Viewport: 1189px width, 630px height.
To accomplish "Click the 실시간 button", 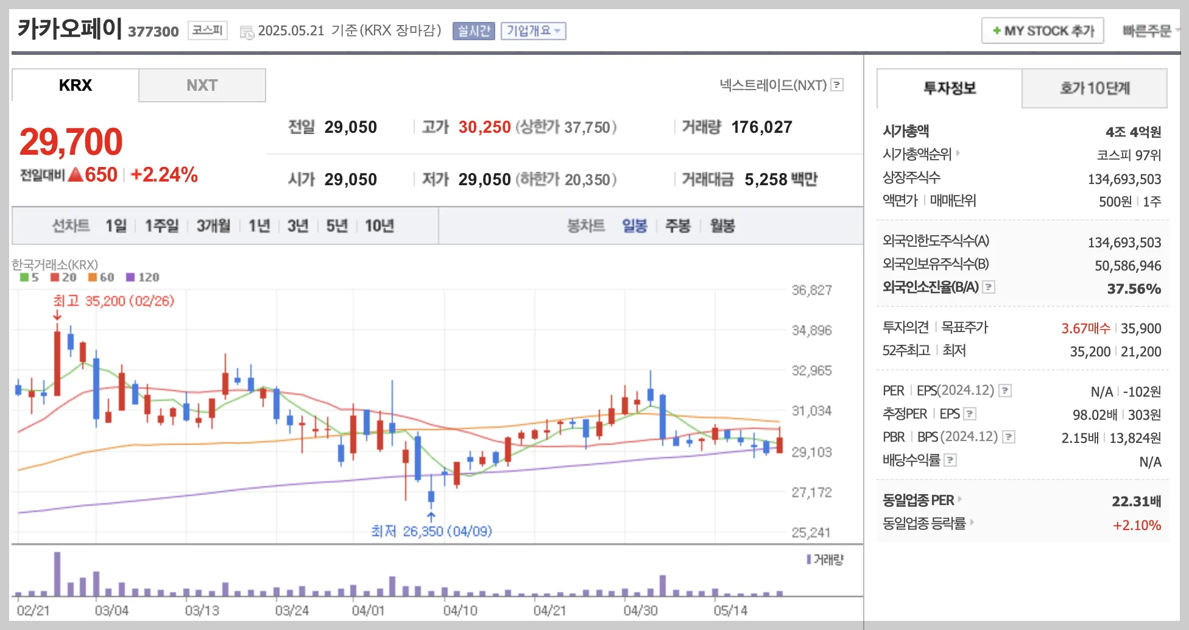I will click(474, 31).
